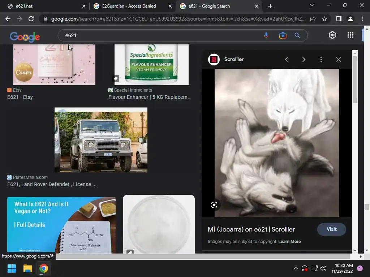The height and width of the screenshot is (277, 370).
Task: Open the Chrome profile avatar
Action: [350, 19]
